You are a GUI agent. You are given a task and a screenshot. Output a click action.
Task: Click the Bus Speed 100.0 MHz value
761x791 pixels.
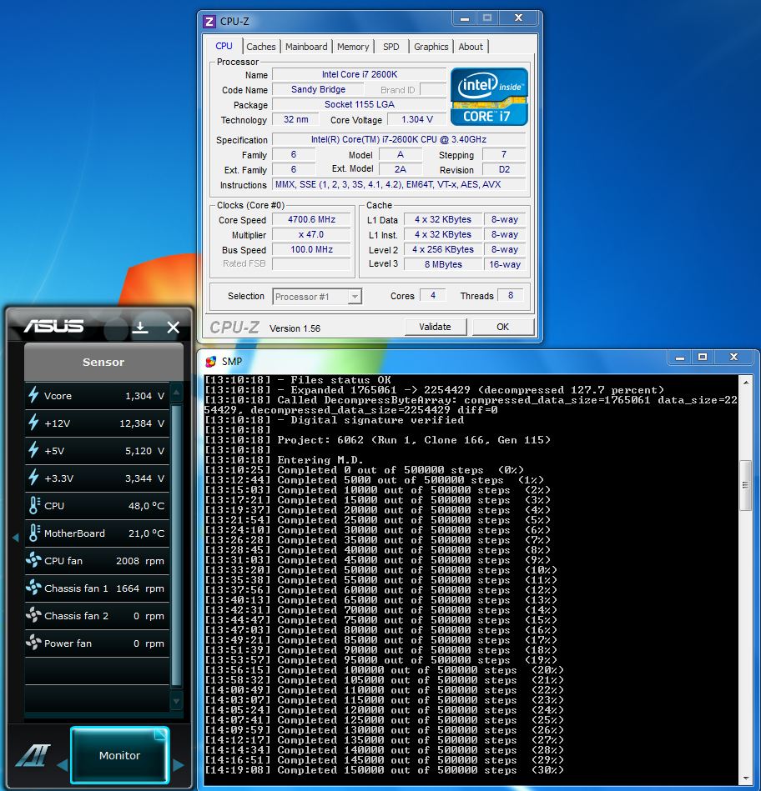(x=311, y=249)
